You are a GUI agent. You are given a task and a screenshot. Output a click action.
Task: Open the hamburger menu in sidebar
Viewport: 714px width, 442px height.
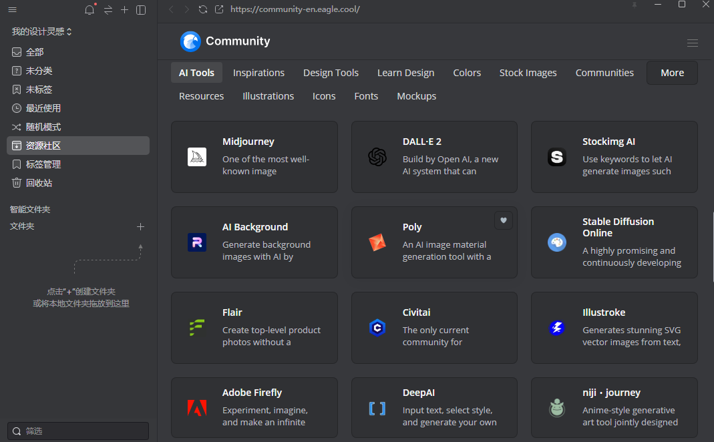tap(12, 10)
